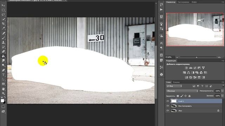225x126 pixels.
Task: Select the Move tool
Action: tap(3, 6)
